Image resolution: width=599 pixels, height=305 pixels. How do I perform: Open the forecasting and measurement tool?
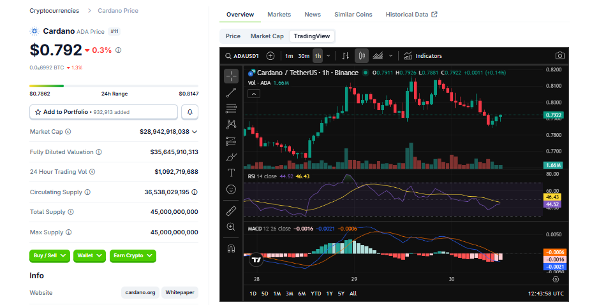click(x=231, y=141)
